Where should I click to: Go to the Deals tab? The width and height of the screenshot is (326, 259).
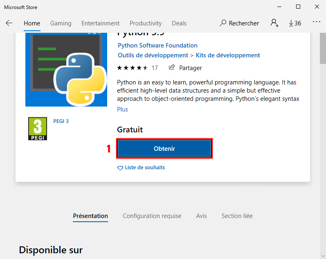(x=179, y=23)
